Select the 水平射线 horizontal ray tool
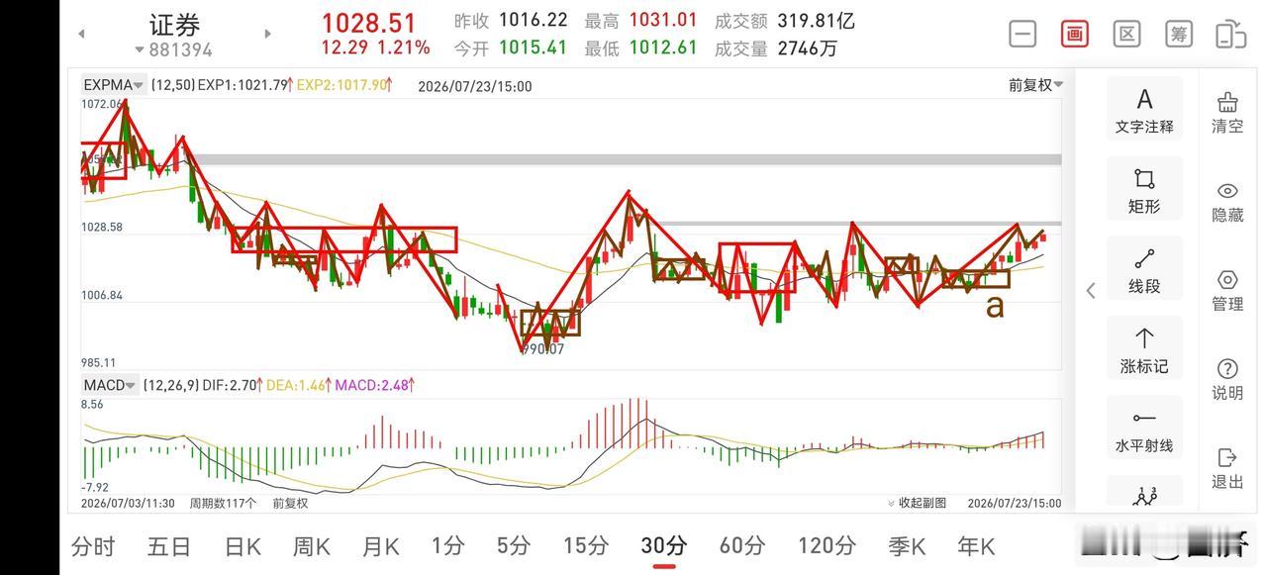Image resolution: width=1265 pixels, height=575 pixels. pos(1144,430)
